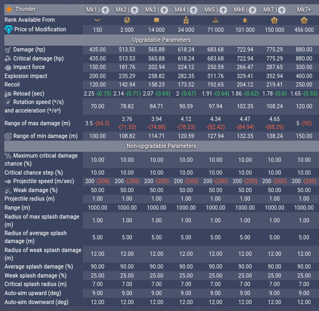Click the Mk2 Critical damage value 513.53
Image resolution: width=319 pixels, height=311 pixels.
click(x=127, y=58)
